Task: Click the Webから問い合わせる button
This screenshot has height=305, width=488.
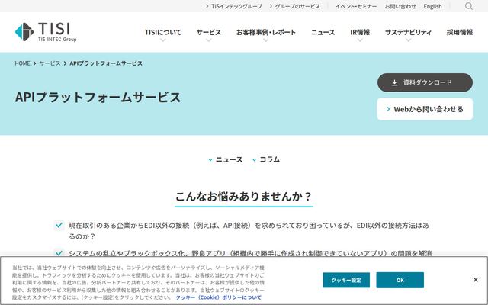Action: [425, 109]
